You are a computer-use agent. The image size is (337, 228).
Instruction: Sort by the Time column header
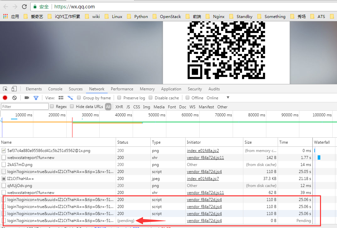[295, 142]
